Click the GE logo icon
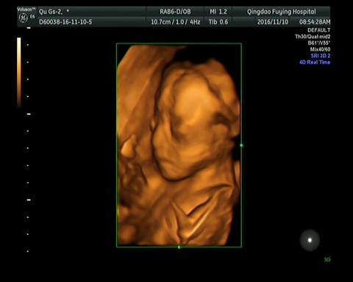Screen dimensions: 353x282 24,18
